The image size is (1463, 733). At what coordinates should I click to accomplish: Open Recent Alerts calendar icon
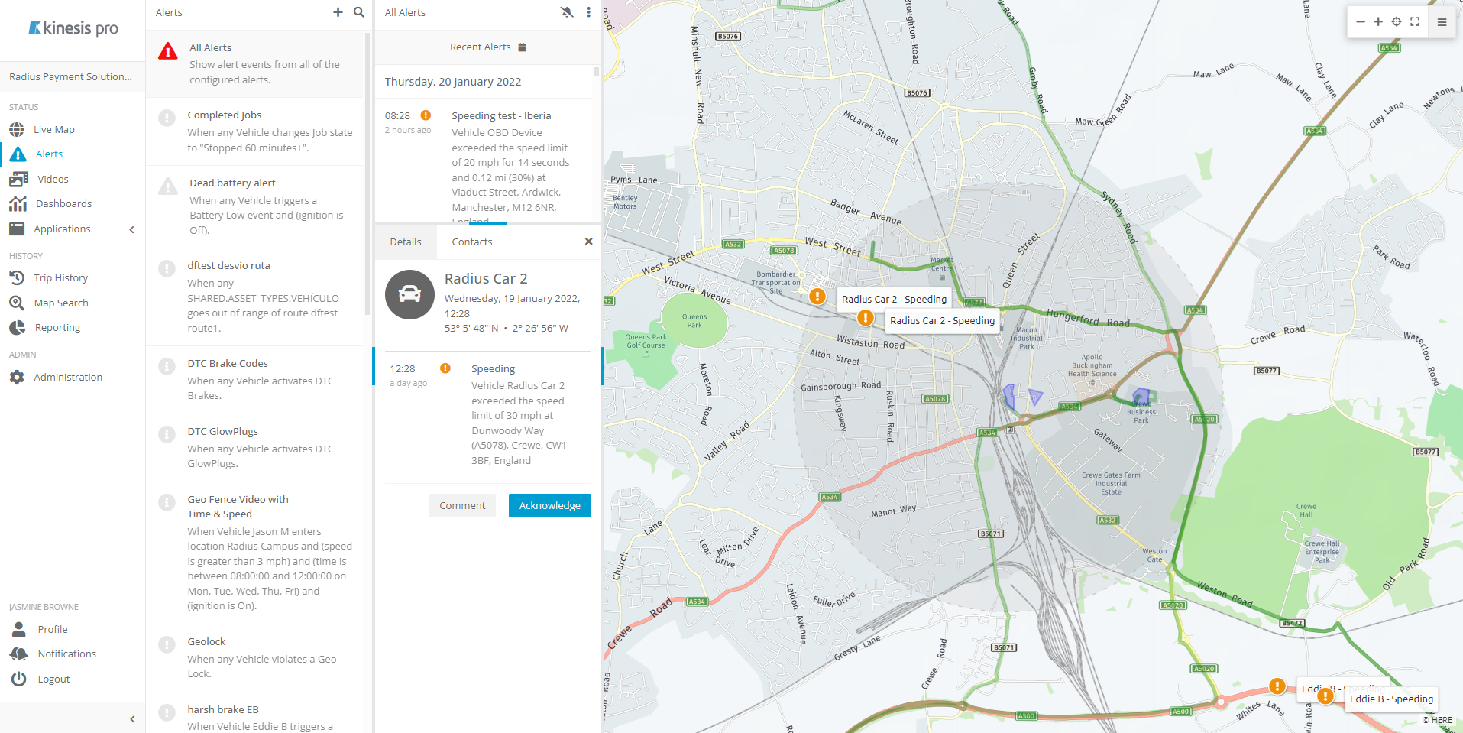point(523,47)
